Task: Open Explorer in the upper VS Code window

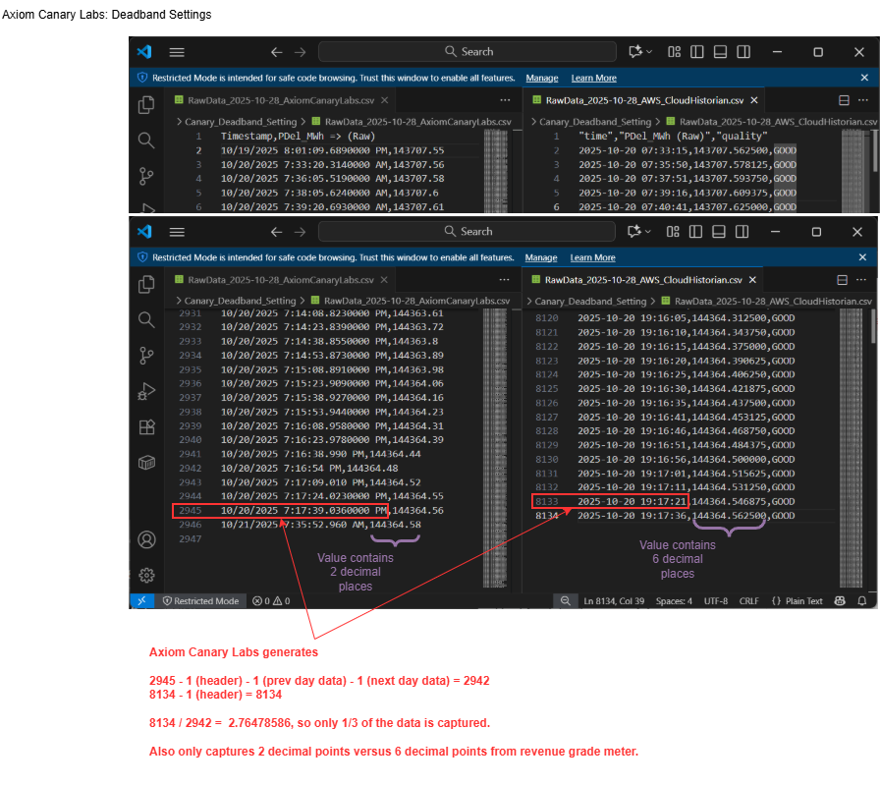Action: coord(146,104)
